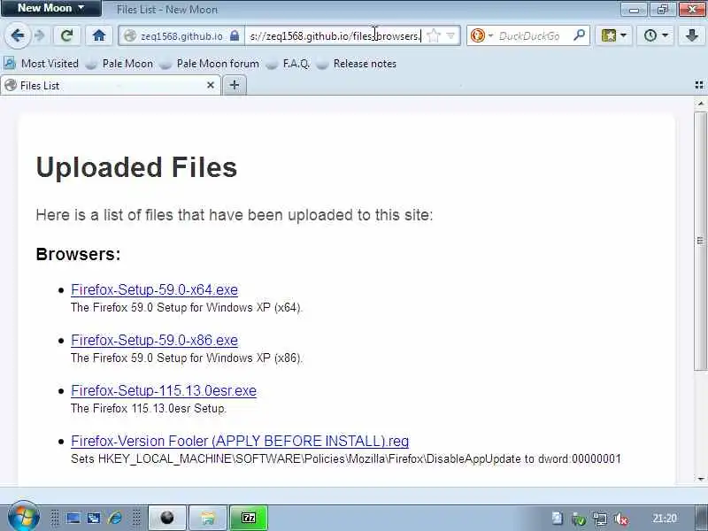
Task: Click the Uploaded Files heading
Action: (136, 167)
